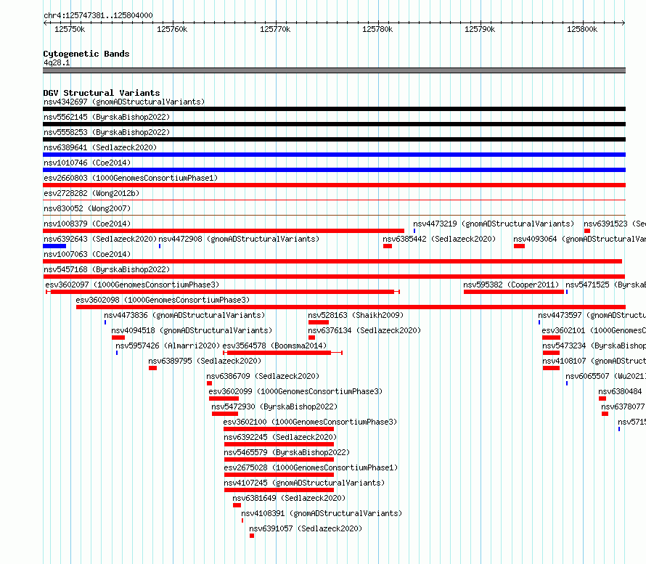This screenshot has width=646, height=564.
Task: Open nsv6380484 variant label
Action: [620, 391]
